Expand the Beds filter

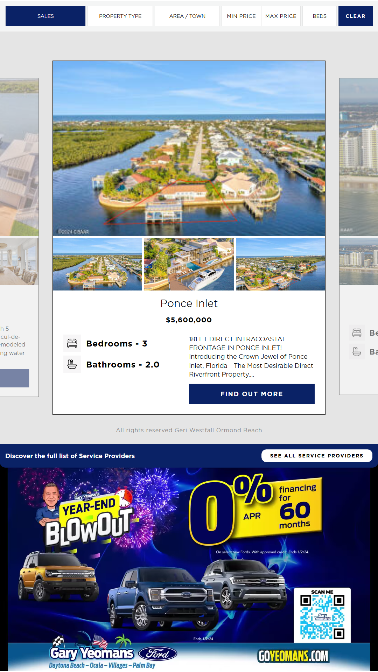320,16
